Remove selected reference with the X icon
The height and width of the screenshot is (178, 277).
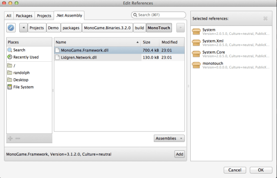click(x=265, y=18)
